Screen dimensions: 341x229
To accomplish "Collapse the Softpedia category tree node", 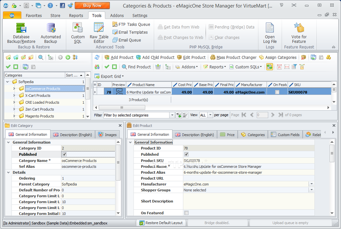I will click(x=8, y=81).
